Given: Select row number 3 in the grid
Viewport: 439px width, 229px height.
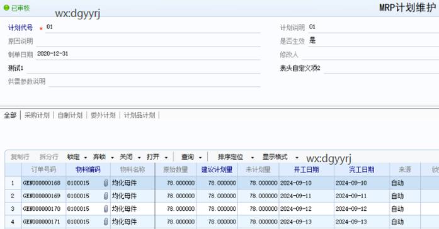Looking at the screenshot, I should (13, 209).
